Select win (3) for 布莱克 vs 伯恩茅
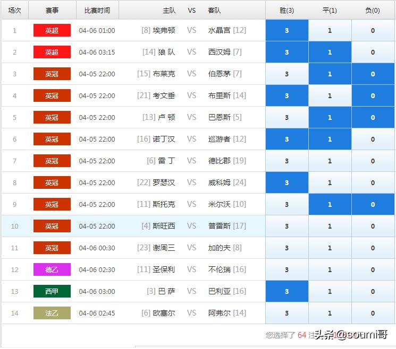The width and height of the screenshot is (396, 349). point(287,74)
